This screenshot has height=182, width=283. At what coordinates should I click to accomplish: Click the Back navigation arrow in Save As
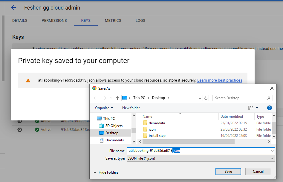(95, 98)
